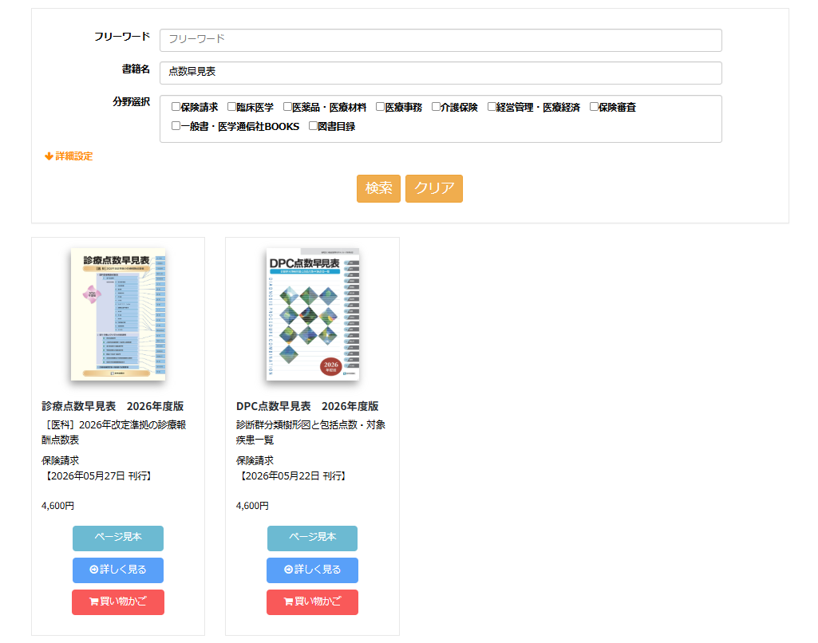
Task: Click 詳しく見る for 診療点数早見表
Action: [118, 570]
